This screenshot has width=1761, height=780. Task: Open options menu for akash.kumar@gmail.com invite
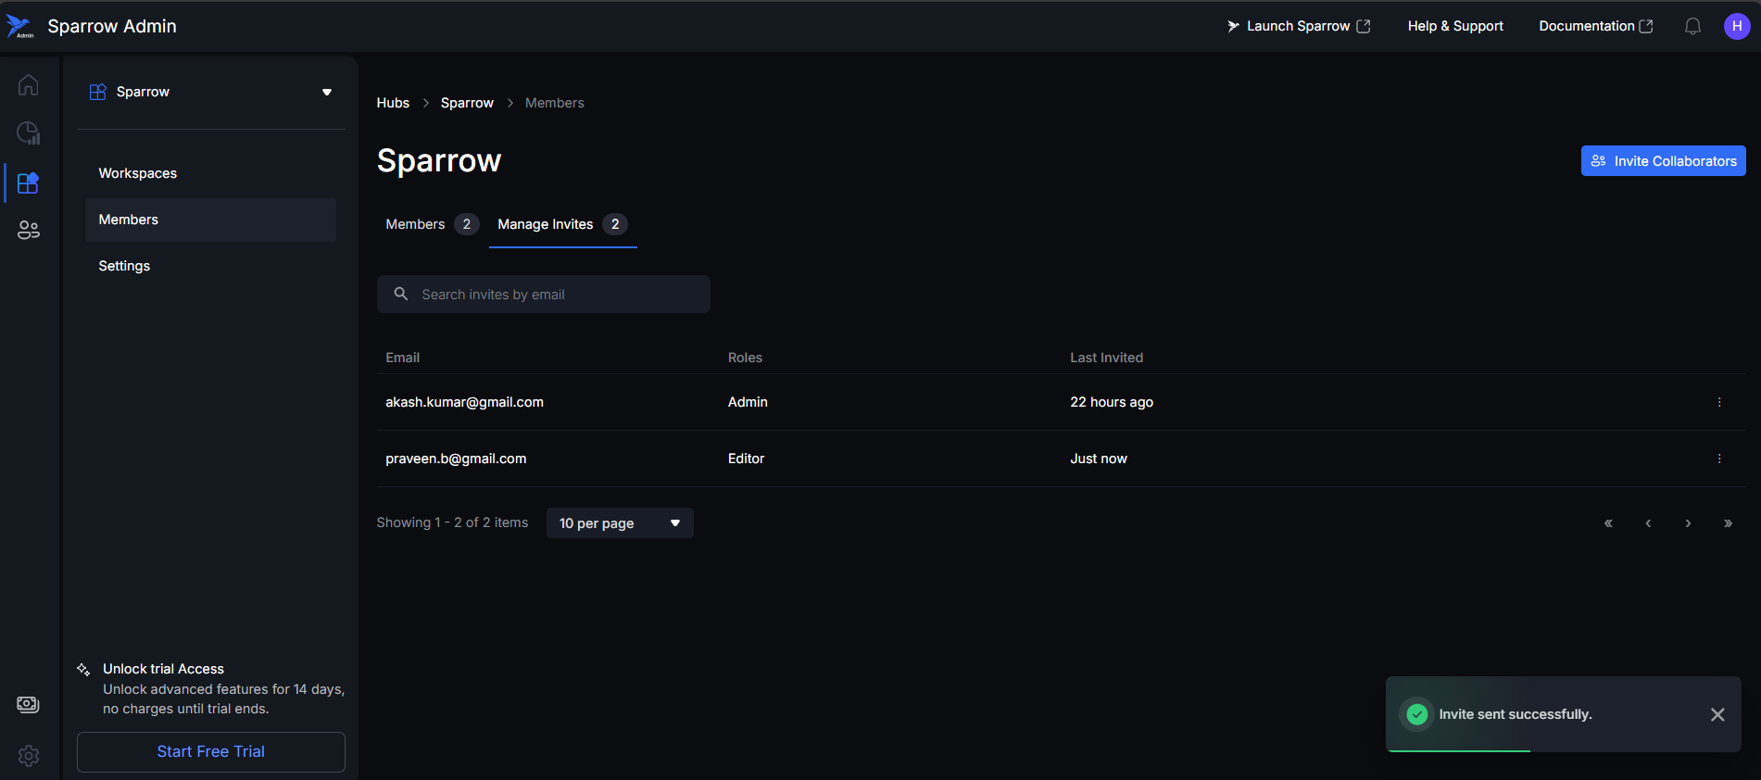coord(1719,402)
